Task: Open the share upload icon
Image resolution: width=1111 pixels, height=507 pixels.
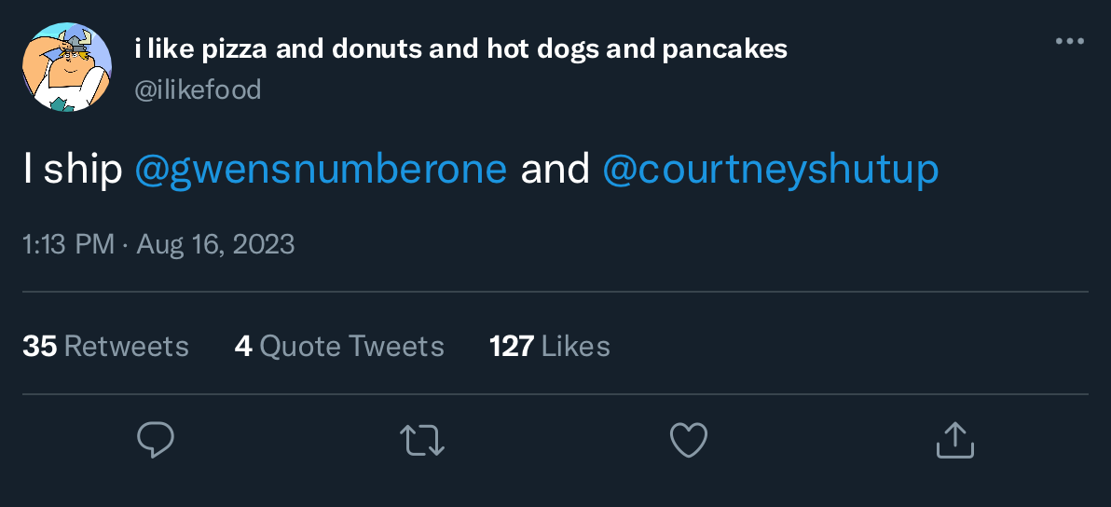Action: tap(954, 440)
